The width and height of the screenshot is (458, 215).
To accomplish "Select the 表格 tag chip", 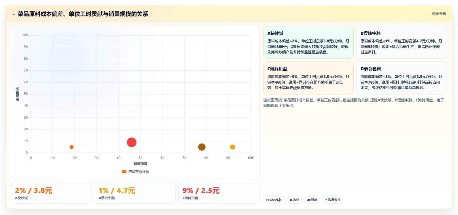I will click(x=294, y=200).
